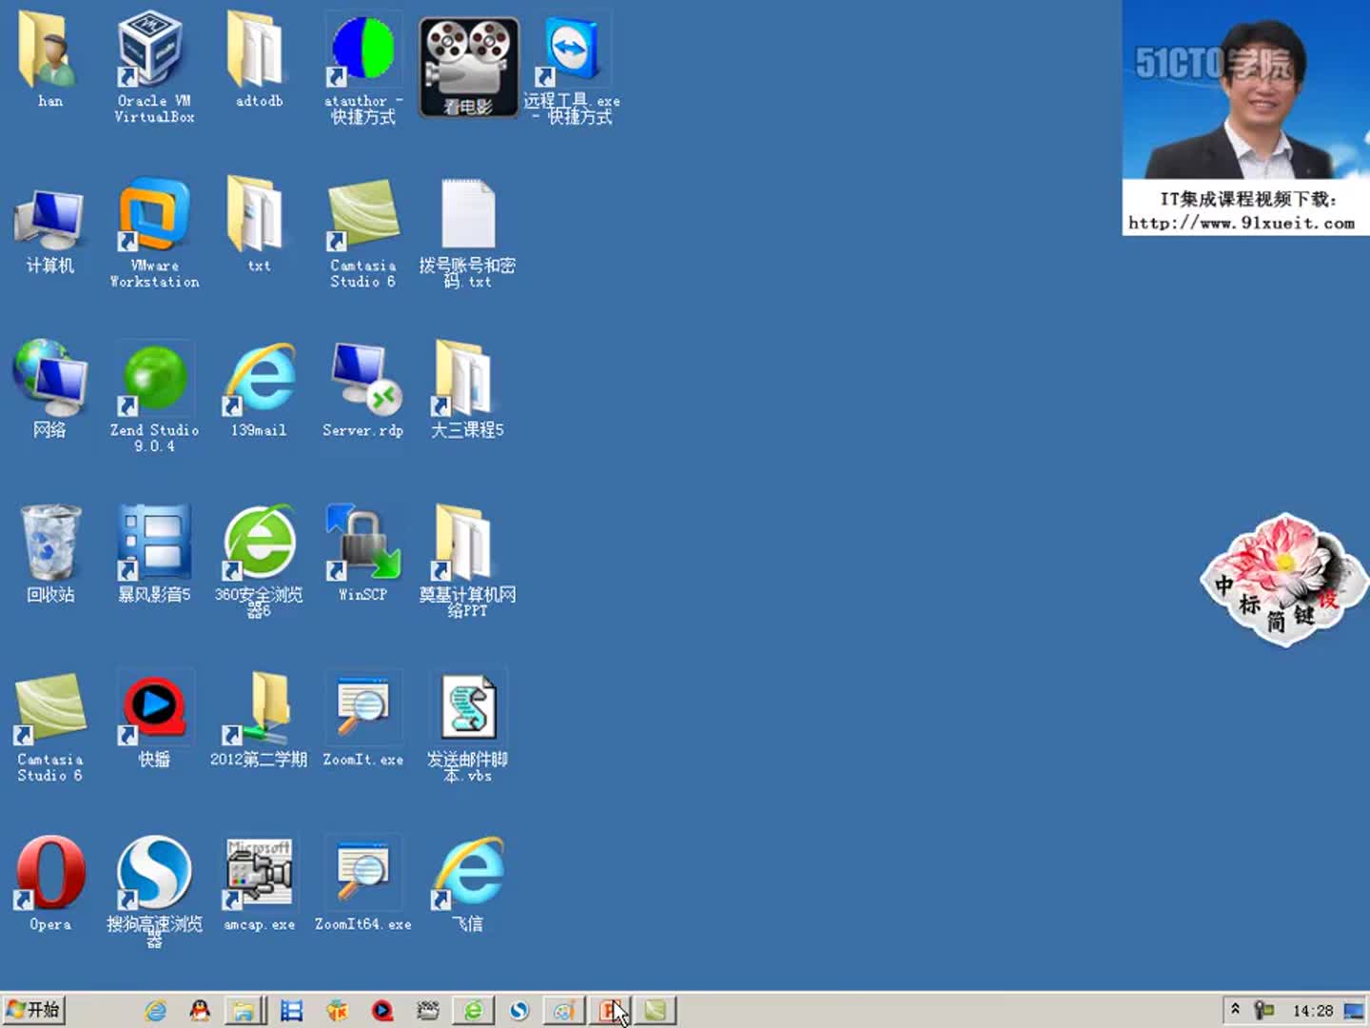
Task: Select the ZoomIt.exe icon
Action: [362, 720]
